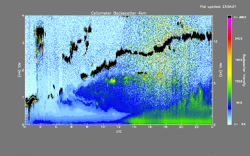
Task: Click the '6:' UTC tick label
Action: tap(72, 127)
